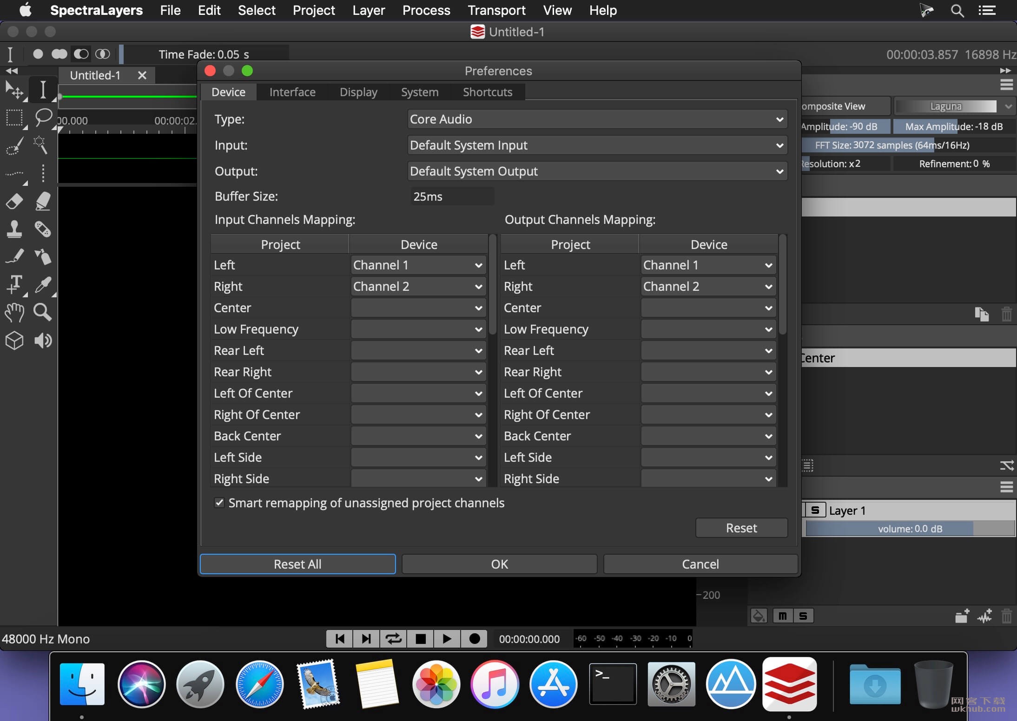Click the trash icon in the Layers panel

(x=1006, y=616)
